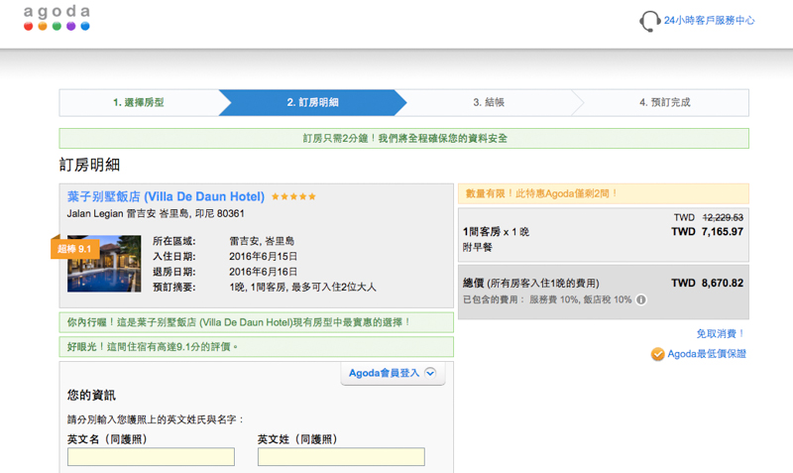Click the Agoda會員登入 chevron arrow
This screenshot has height=473, width=793.
[430, 373]
